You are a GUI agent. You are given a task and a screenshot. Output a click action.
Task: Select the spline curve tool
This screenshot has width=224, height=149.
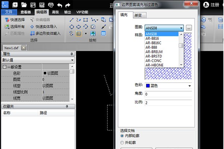point(71,34)
